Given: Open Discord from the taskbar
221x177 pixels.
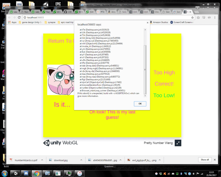Looking at the screenshot, I should (26, 173).
